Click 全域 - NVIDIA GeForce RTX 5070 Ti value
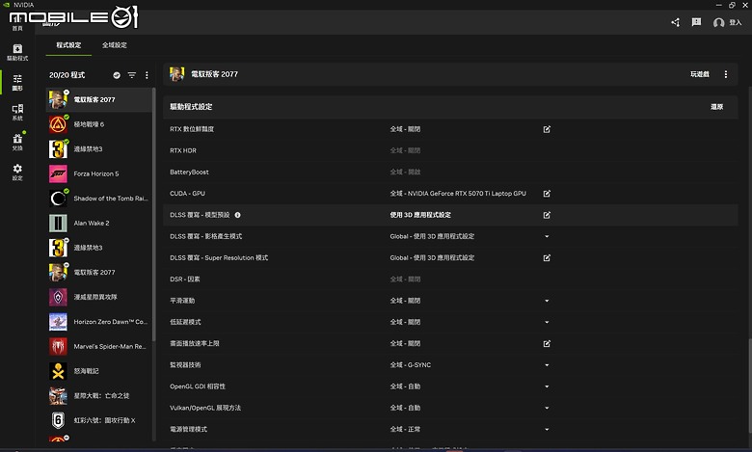 coord(458,194)
